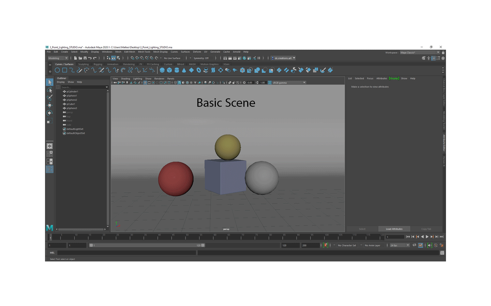This screenshot has width=491, height=306.
Task: Switch to the single perspective view layout
Action: pos(49,146)
